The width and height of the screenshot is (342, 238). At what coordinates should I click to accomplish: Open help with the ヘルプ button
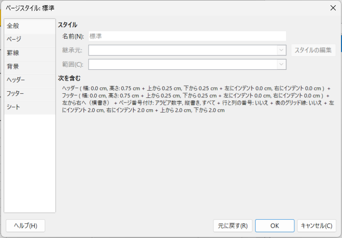(x=26, y=226)
